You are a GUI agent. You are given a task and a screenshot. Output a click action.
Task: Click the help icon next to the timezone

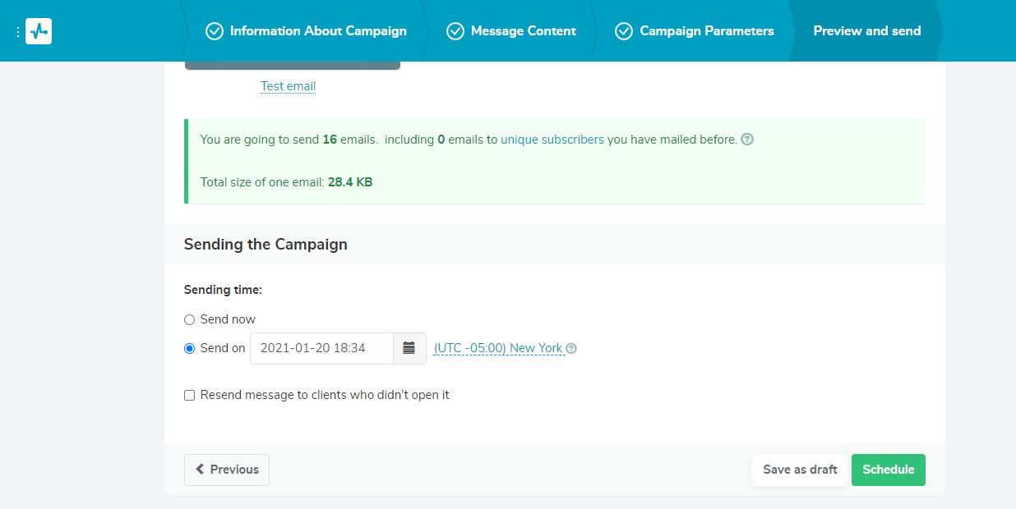point(571,348)
